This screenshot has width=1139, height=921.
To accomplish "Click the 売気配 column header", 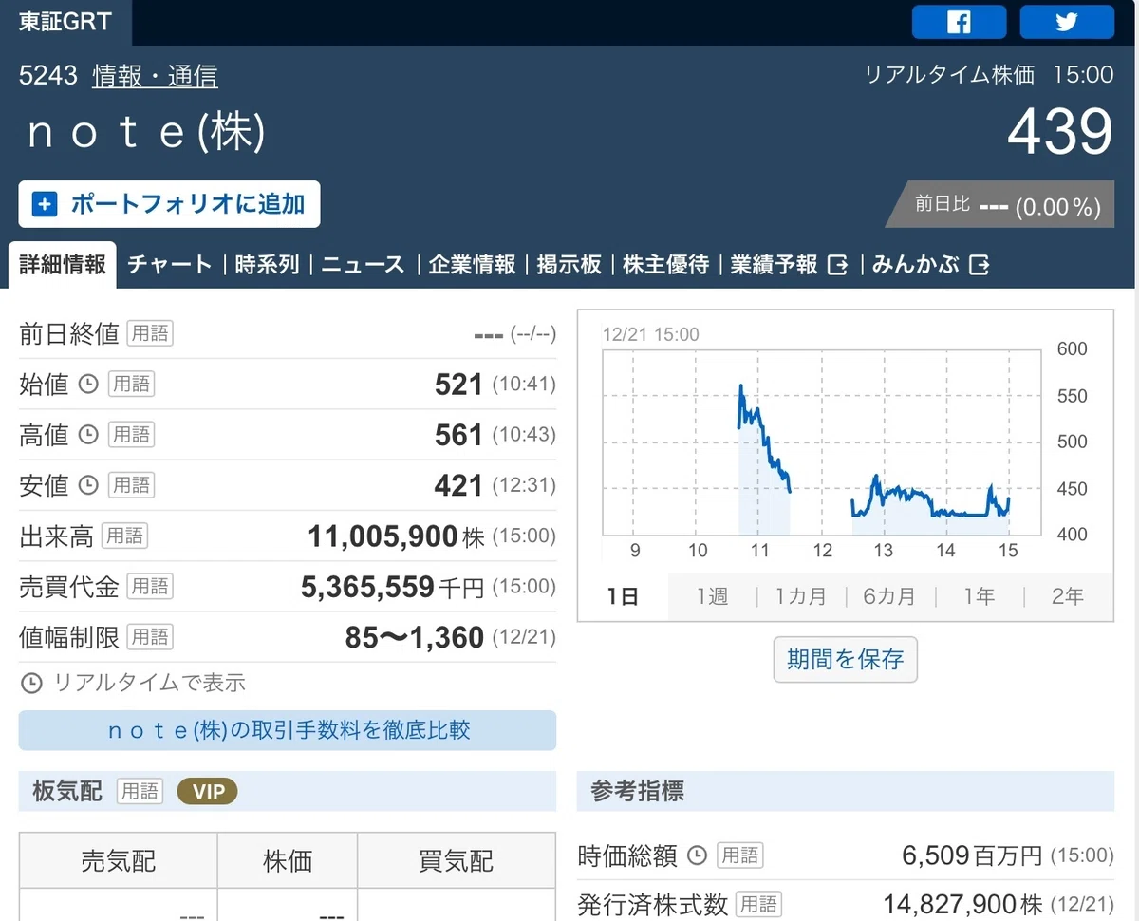I will [119, 861].
